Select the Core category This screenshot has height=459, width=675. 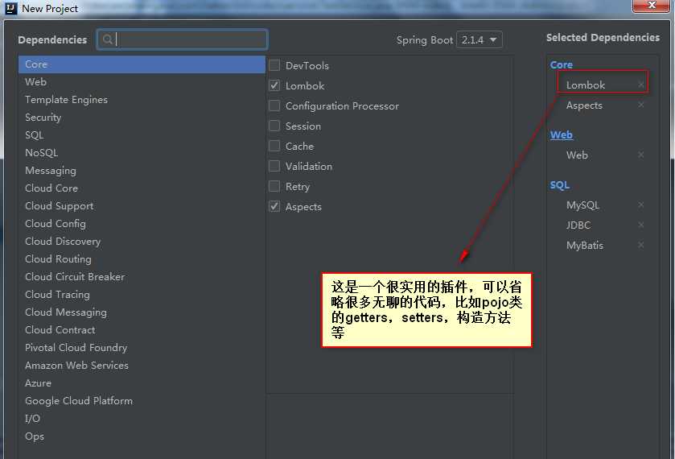point(142,64)
